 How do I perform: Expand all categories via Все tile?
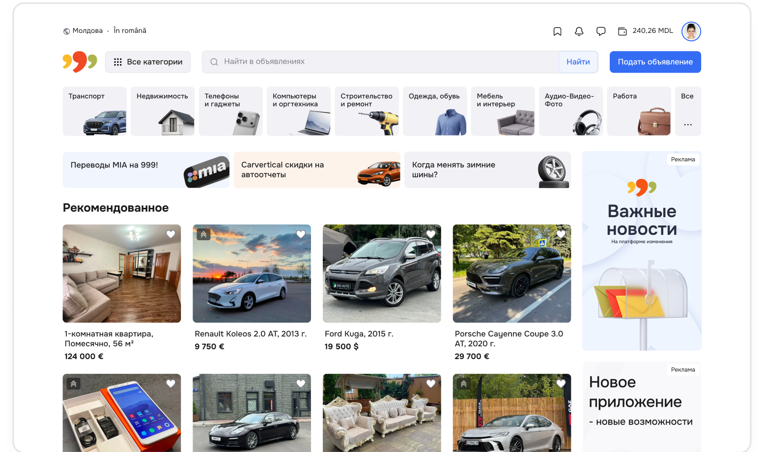point(687,111)
